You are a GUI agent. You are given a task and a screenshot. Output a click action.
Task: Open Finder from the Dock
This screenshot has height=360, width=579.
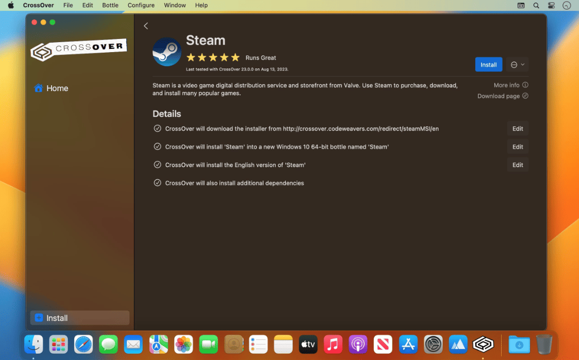click(34, 345)
